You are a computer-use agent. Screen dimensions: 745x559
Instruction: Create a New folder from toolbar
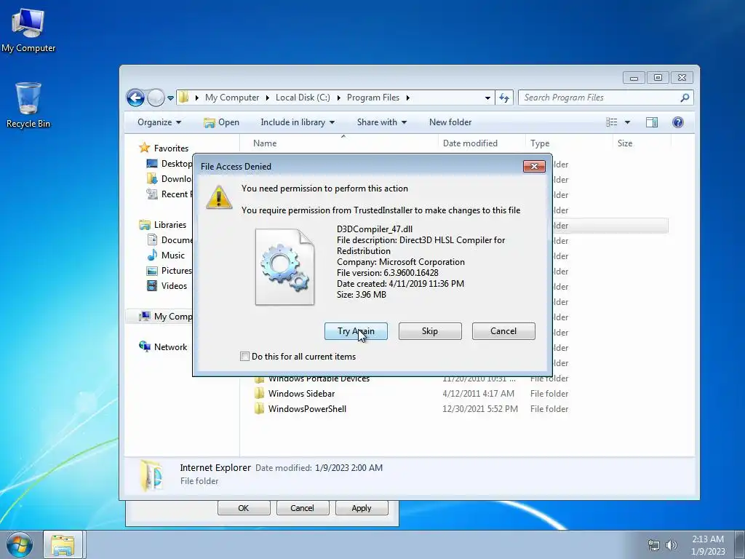(x=450, y=122)
